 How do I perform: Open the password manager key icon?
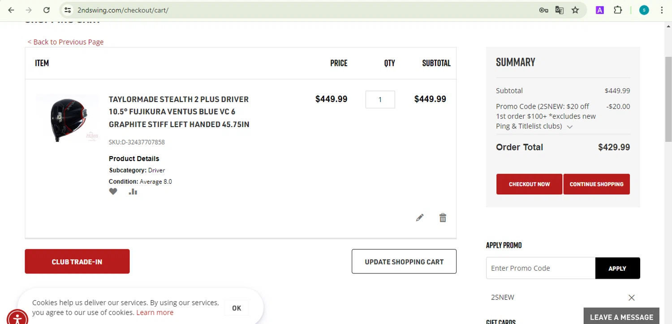click(543, 10)
